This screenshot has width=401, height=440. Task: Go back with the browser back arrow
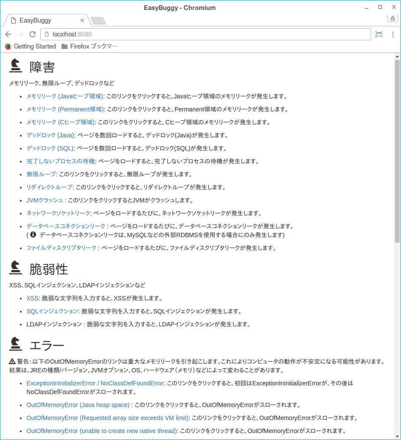pos(8,34)
